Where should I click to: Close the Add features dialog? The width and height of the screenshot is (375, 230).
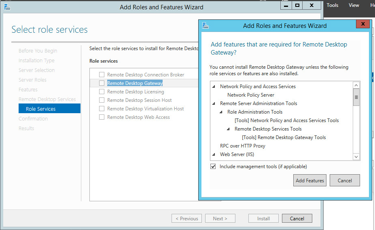click(x=362, y=25)
